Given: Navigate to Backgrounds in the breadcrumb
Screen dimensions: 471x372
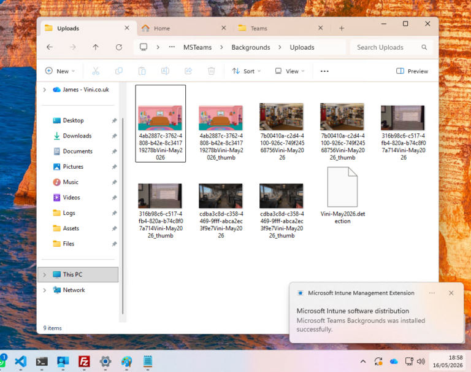Looking at the screenshot, I should pyautogui.click(x=251, y=47).
